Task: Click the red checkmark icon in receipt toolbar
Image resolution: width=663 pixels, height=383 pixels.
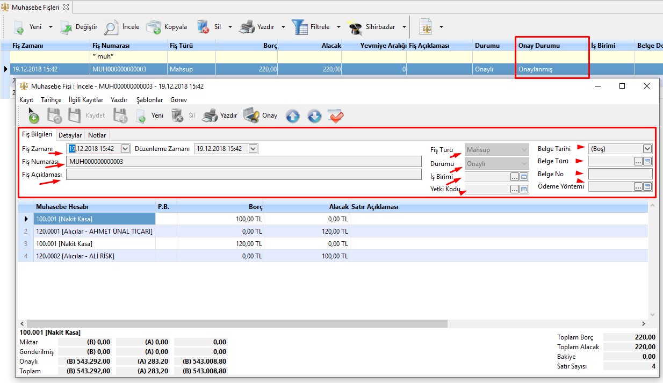Action: 336,115
